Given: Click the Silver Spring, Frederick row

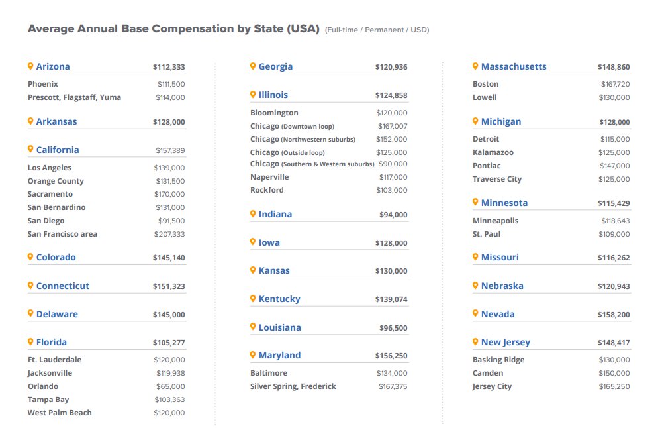Looking at the screenshot, I should pos(328,386).
